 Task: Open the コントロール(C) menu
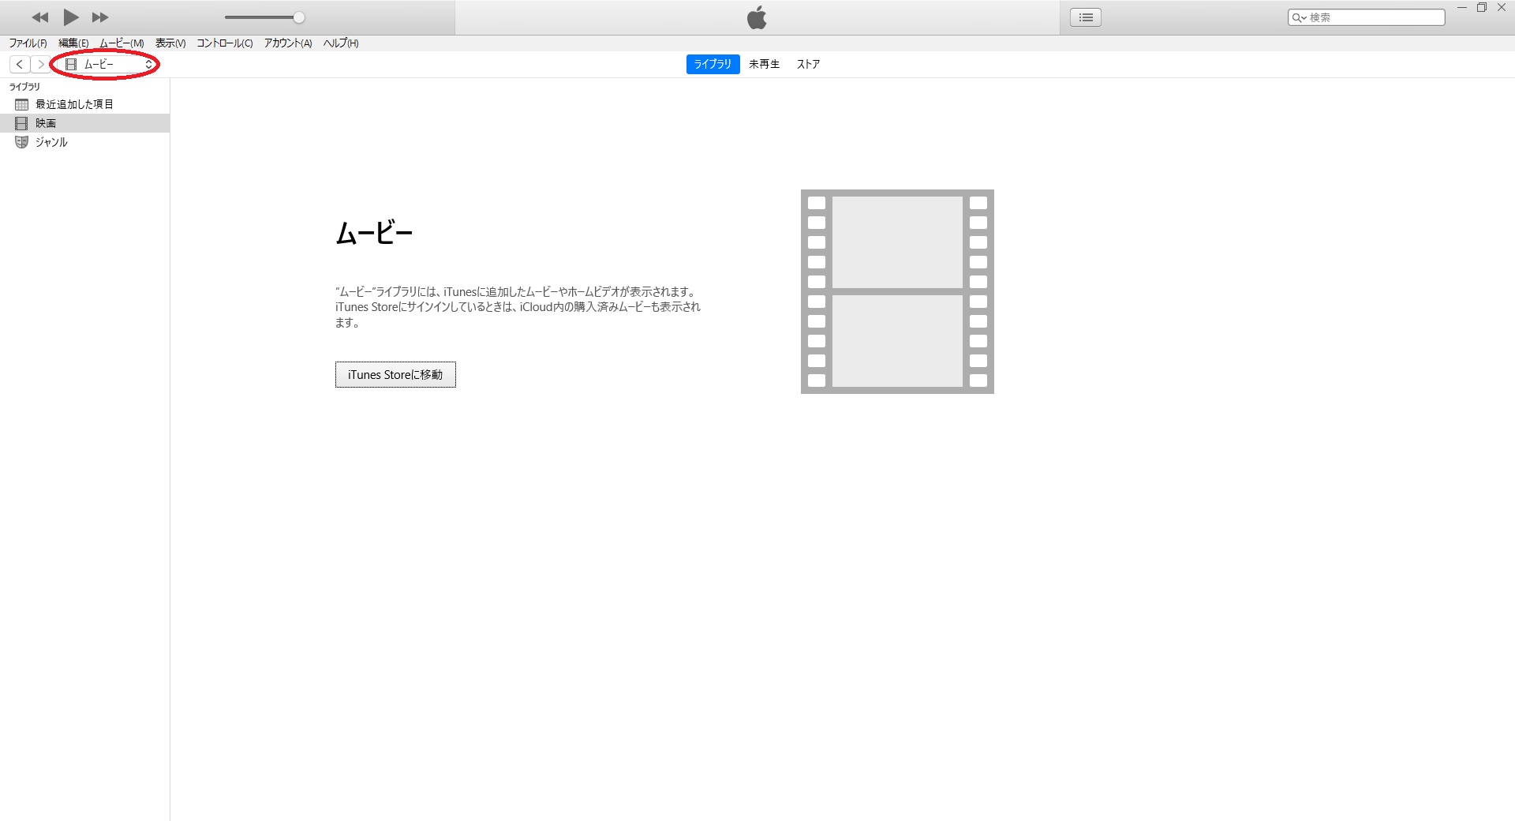tap(225, 43)
